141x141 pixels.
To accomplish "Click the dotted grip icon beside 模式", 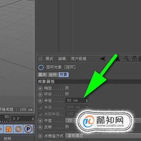I will click(40, 59).
